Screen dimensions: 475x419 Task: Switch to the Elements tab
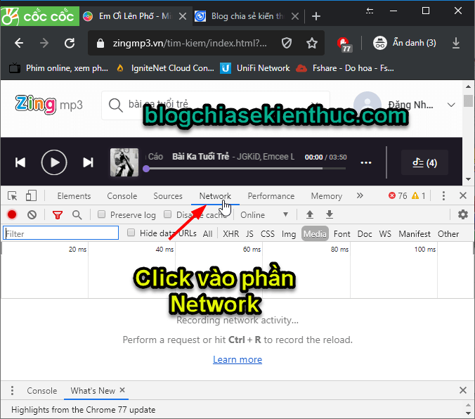[74, 196]
